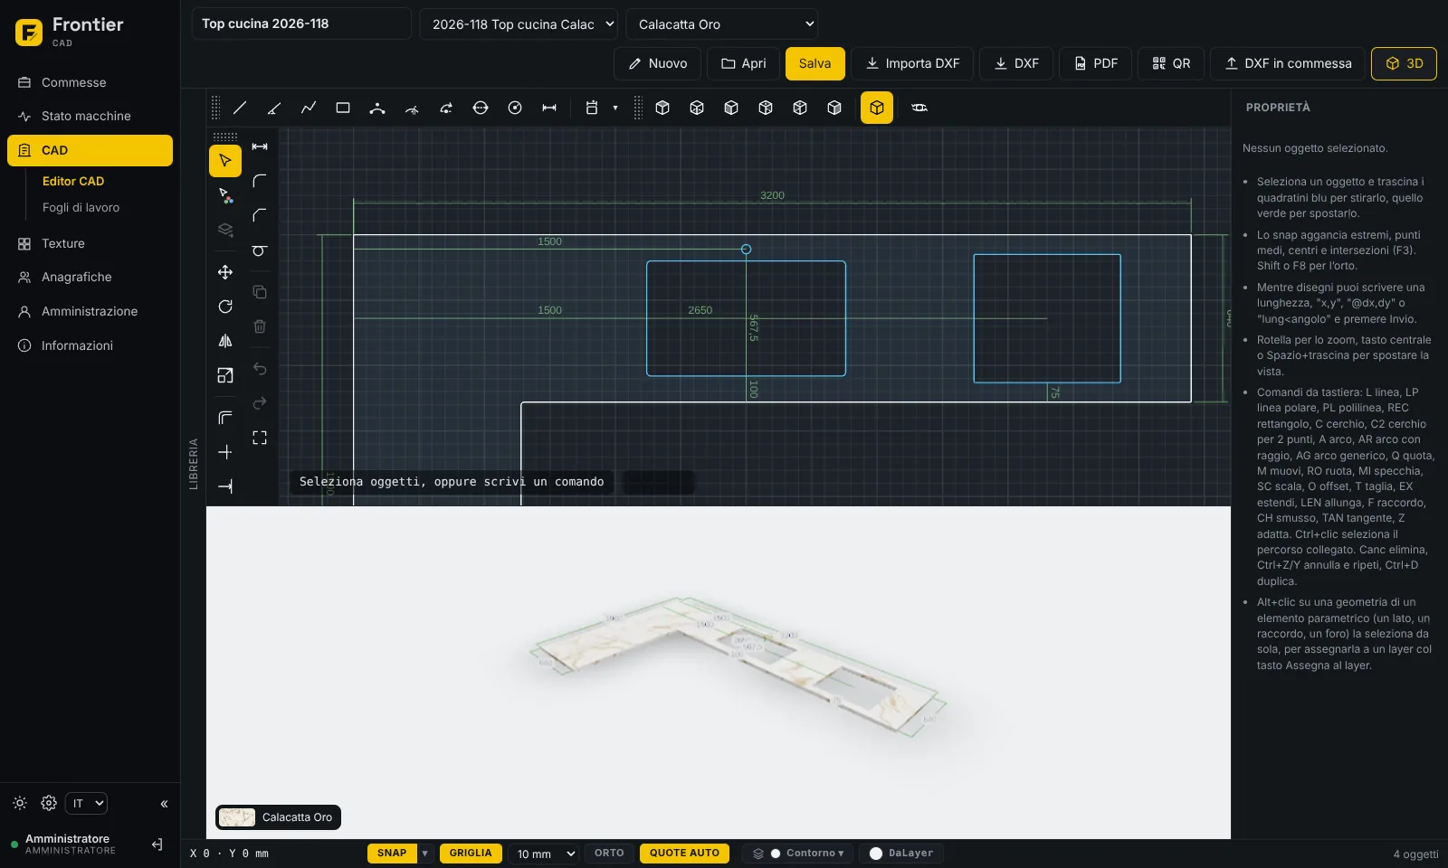This screenshot has height=868, width=1448.
Task: Click the DXF in commessa button
Action: click(1287, 63)
